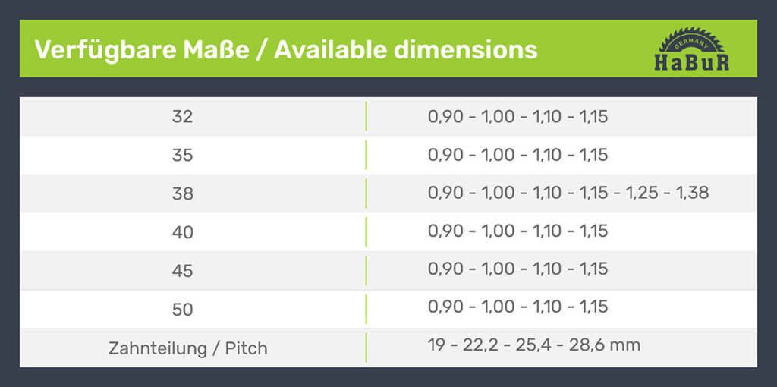This screenshot has height=387, width=777.
Task: Click the Zahnteilung / Pitch label
Action: point(188,348)
